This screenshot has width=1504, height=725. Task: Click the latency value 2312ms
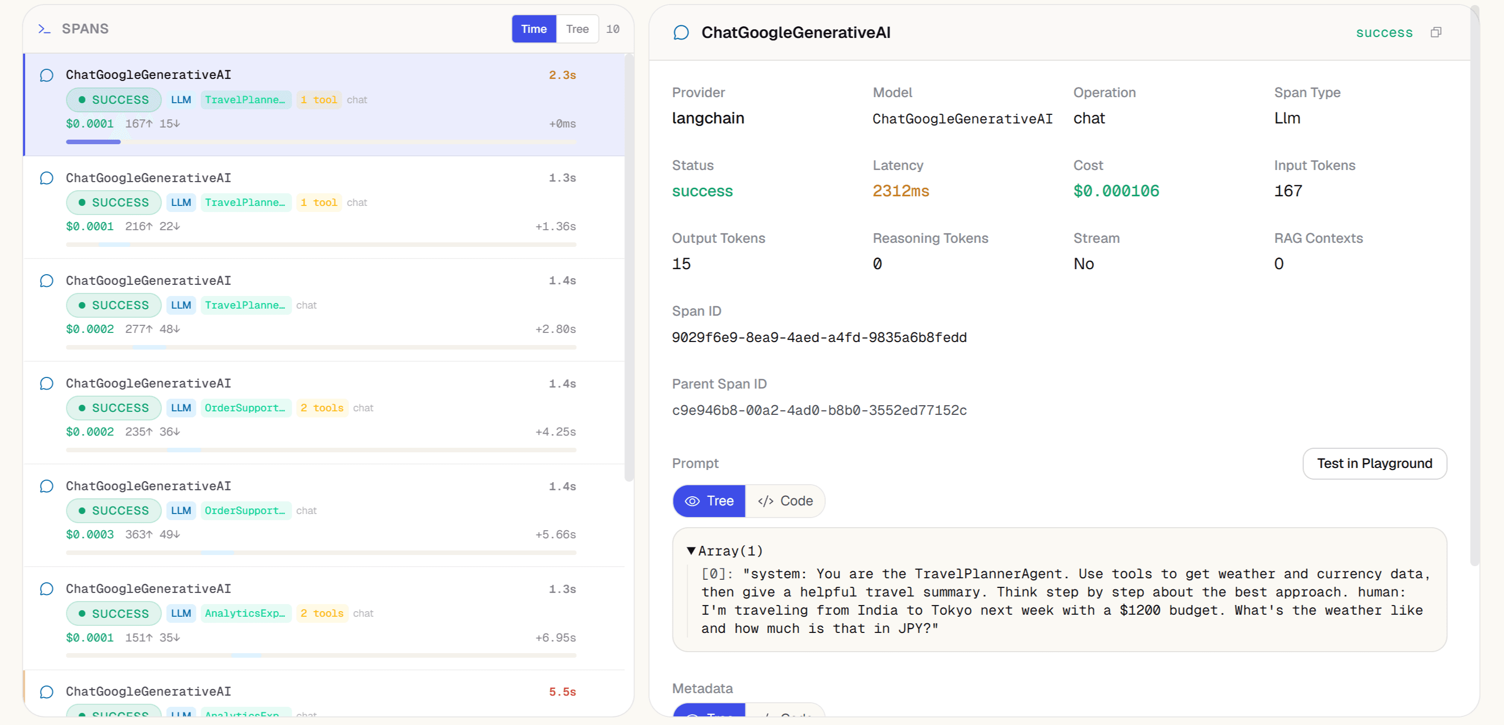pos(901,191)
